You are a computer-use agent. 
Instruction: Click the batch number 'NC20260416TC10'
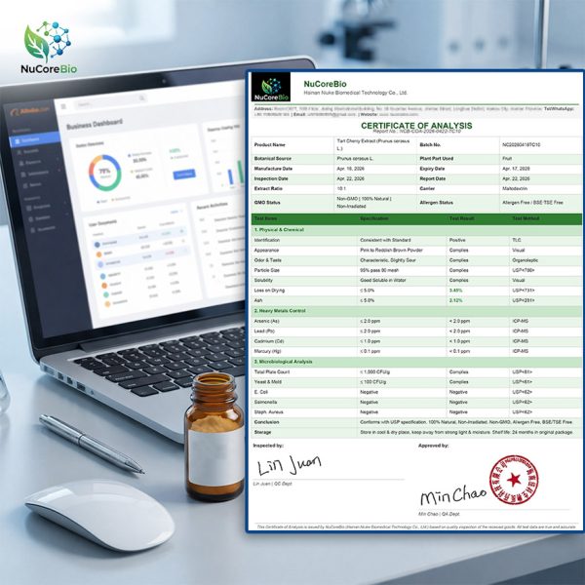tap(522, 144)
